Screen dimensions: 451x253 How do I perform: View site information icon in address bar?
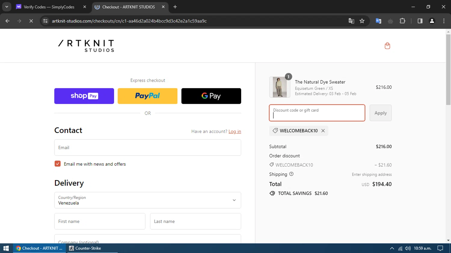click(45, 21)
